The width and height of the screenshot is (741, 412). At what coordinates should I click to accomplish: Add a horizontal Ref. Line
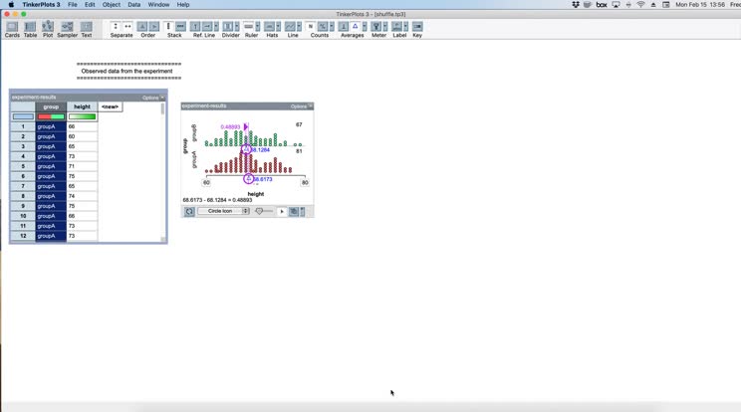pos(207,27)
